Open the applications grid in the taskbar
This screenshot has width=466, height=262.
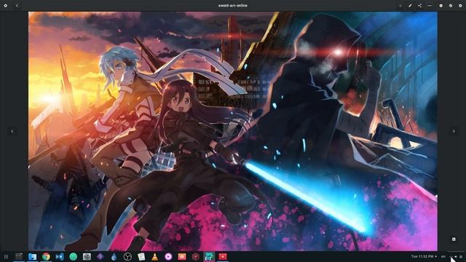[x=6, y=257]
